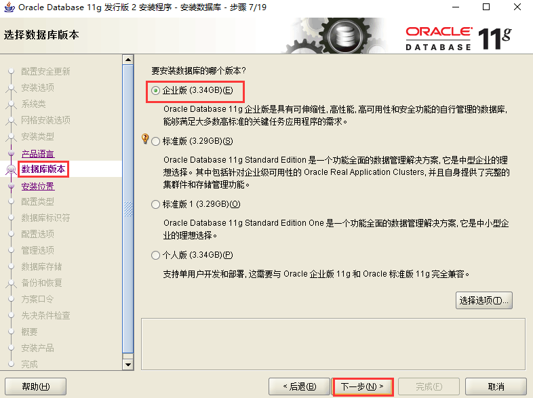This screenshot has height=398, width=533.
Task: Jump to the 安装位置 step link
Action: [x=38, y=186]
